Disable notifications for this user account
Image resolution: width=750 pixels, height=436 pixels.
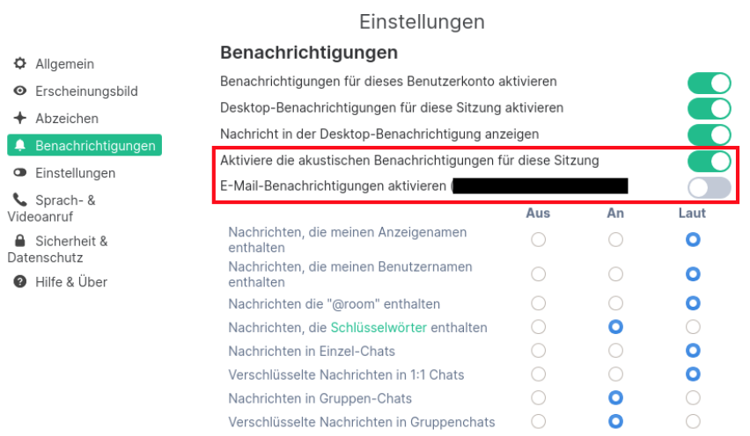pyautogui.click(x=709, y=83)
